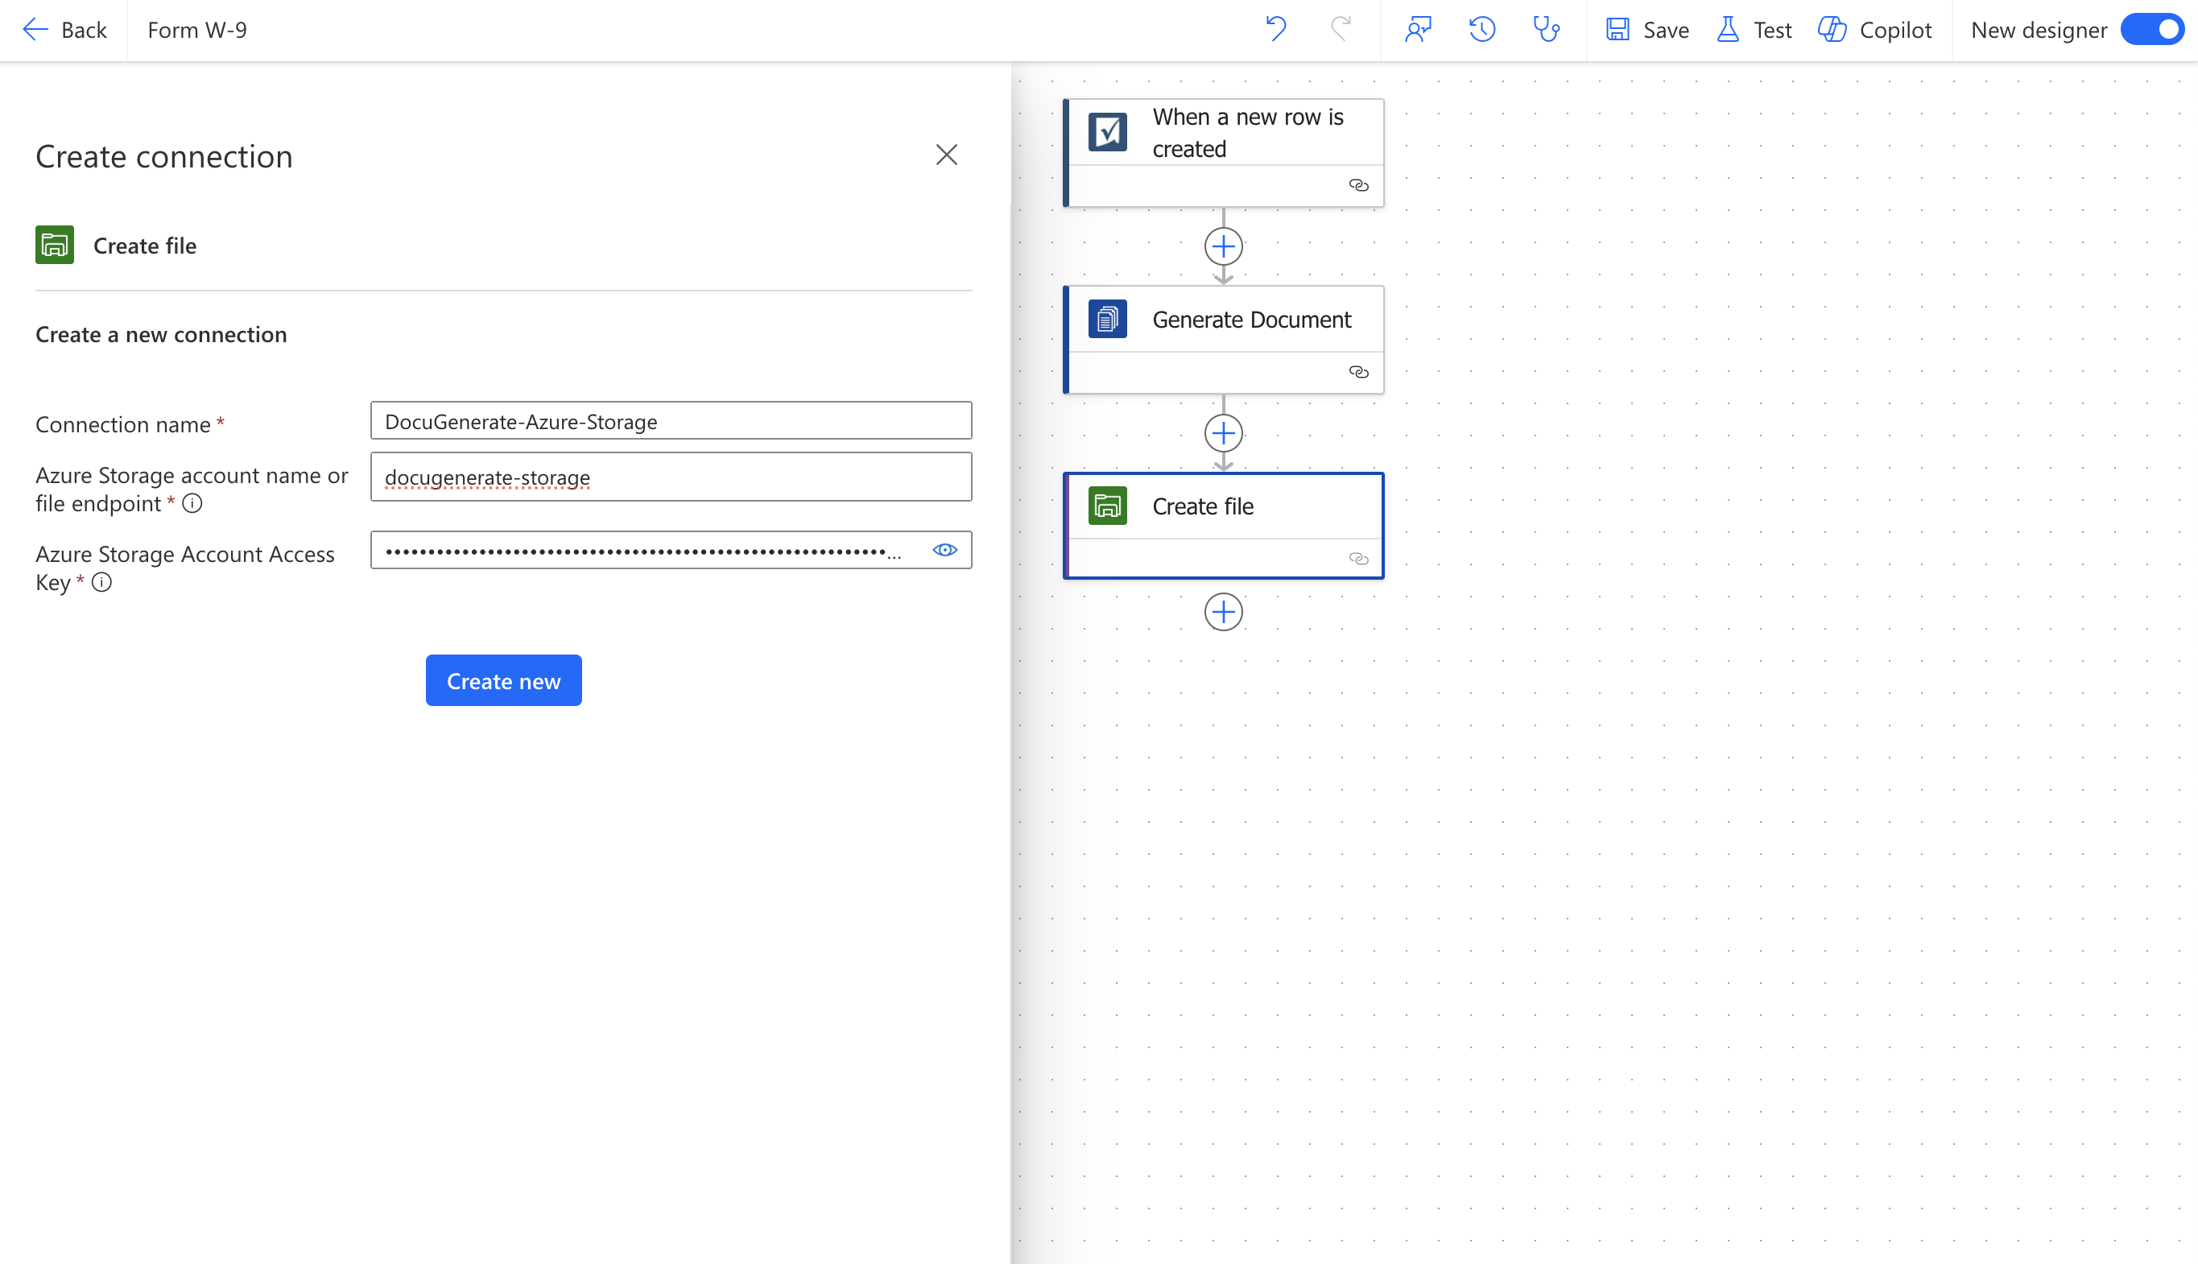Close the Create connection panel
The height and width of the screenshot is (1264, 2198).
point(946,155)
